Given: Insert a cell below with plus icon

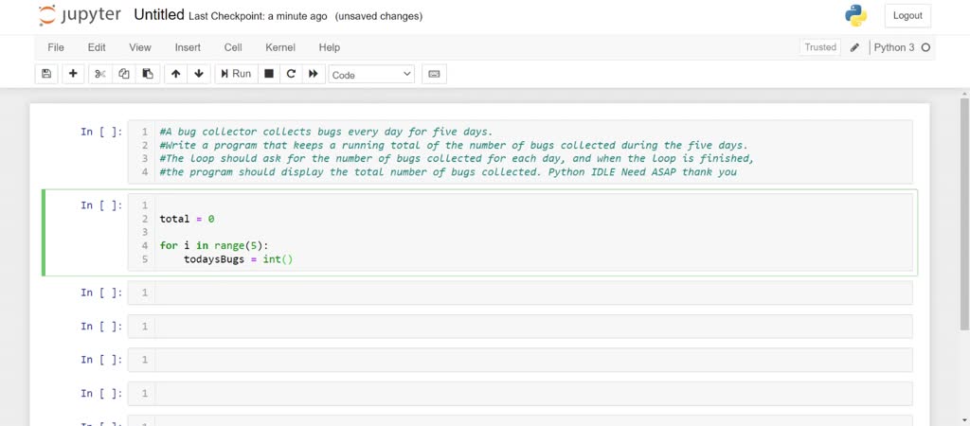Looking at the screenshot, I should tap(73, 74).
